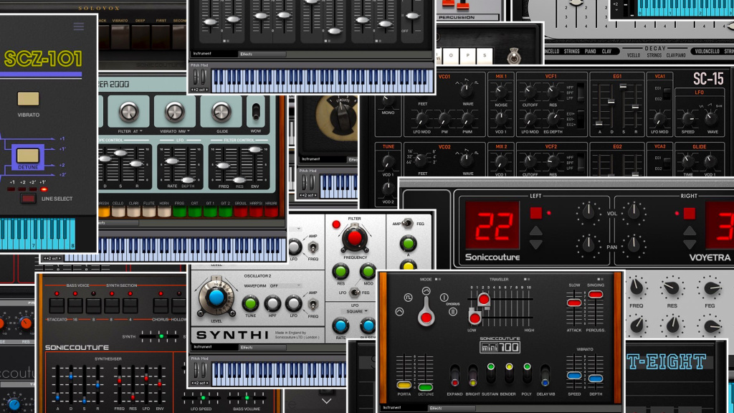Toggle the SUSTAIN switch on mini 700
The height and width of the screenshot is (413, 734).
coord(490,374)
